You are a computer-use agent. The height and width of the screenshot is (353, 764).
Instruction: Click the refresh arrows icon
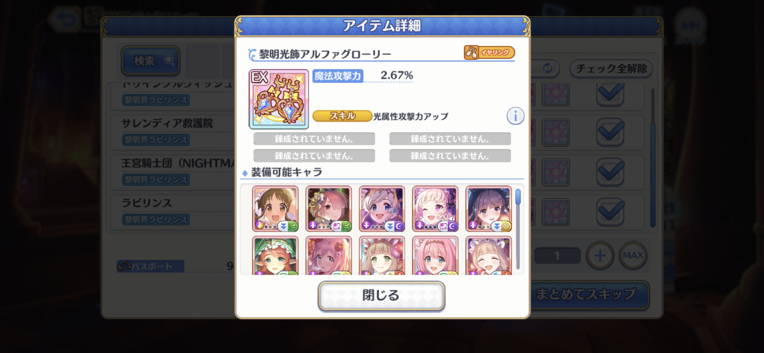pos(548,68)
